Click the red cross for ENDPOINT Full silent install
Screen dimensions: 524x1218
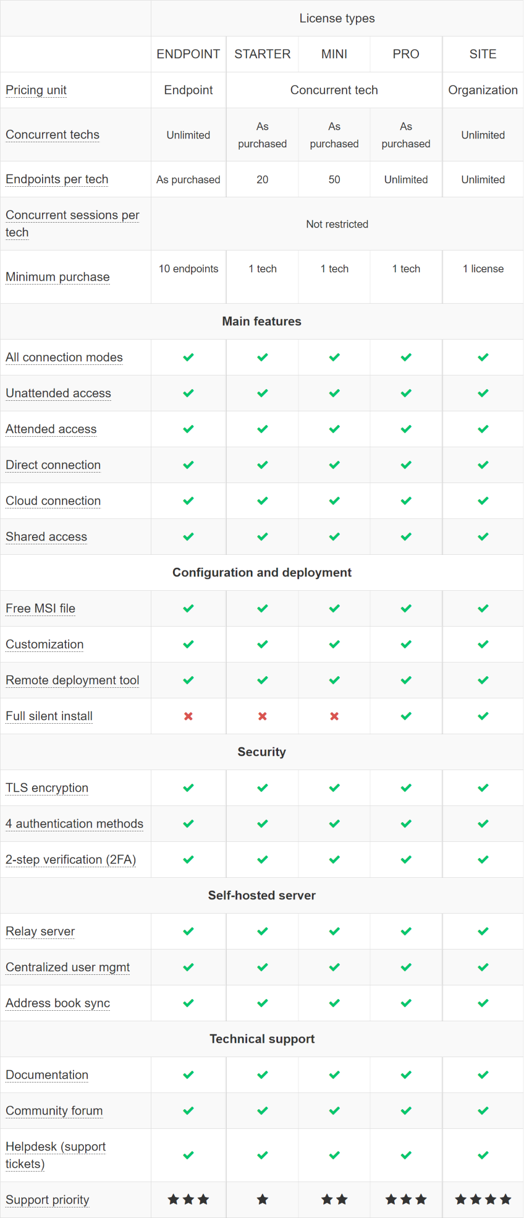pyautogui.click(x=188, y=716)
